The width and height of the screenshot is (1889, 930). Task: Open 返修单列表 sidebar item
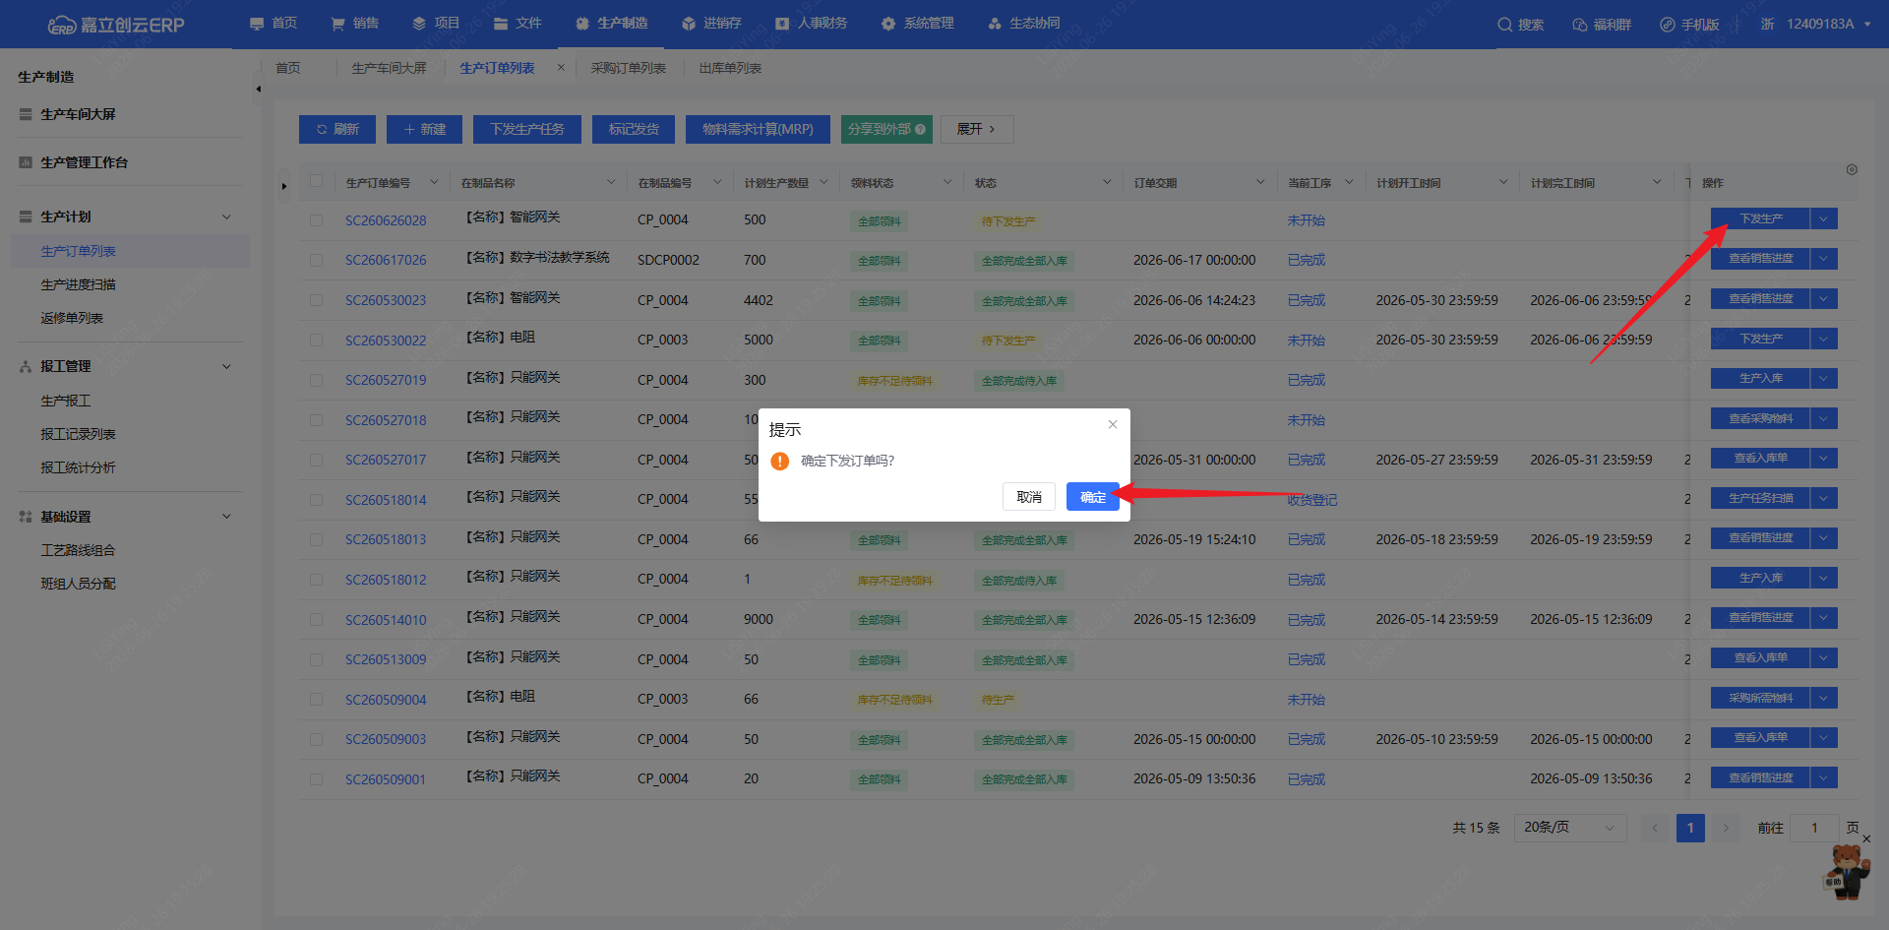(x=72, y=318)
